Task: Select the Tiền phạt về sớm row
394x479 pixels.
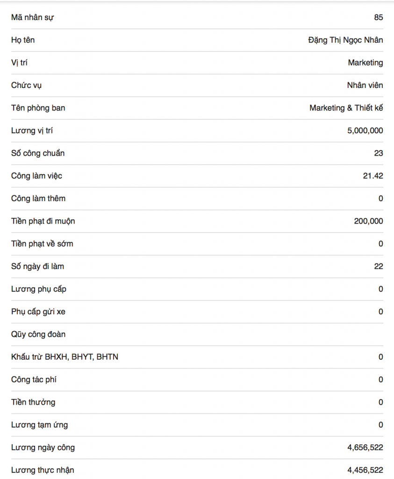Action: [197, 243]
